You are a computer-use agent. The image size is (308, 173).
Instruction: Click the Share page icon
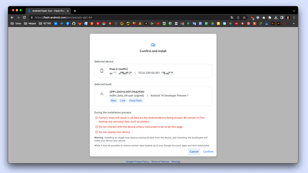238,17
